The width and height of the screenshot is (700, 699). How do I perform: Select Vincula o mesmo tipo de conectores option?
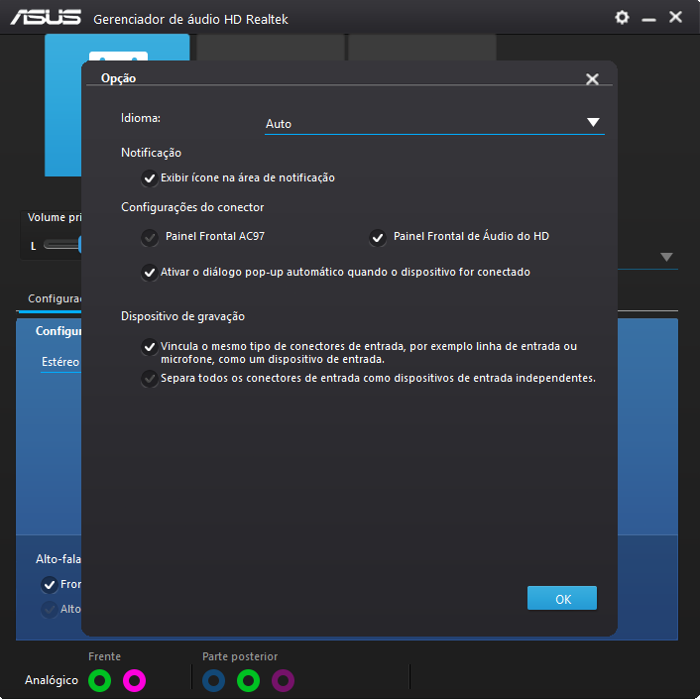pyautogui.click(x=150, y=347)
